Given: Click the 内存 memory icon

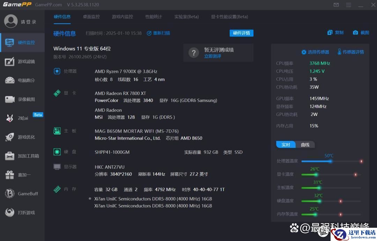Looking at the screenshot, I should point(57,189).
